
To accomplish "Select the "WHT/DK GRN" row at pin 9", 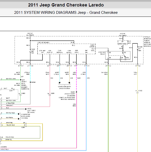I will click(x=11, y=101).
